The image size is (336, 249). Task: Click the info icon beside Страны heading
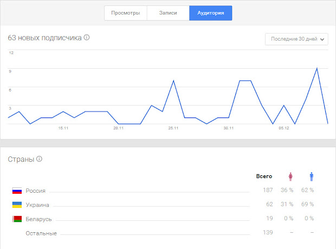point(39,159)
